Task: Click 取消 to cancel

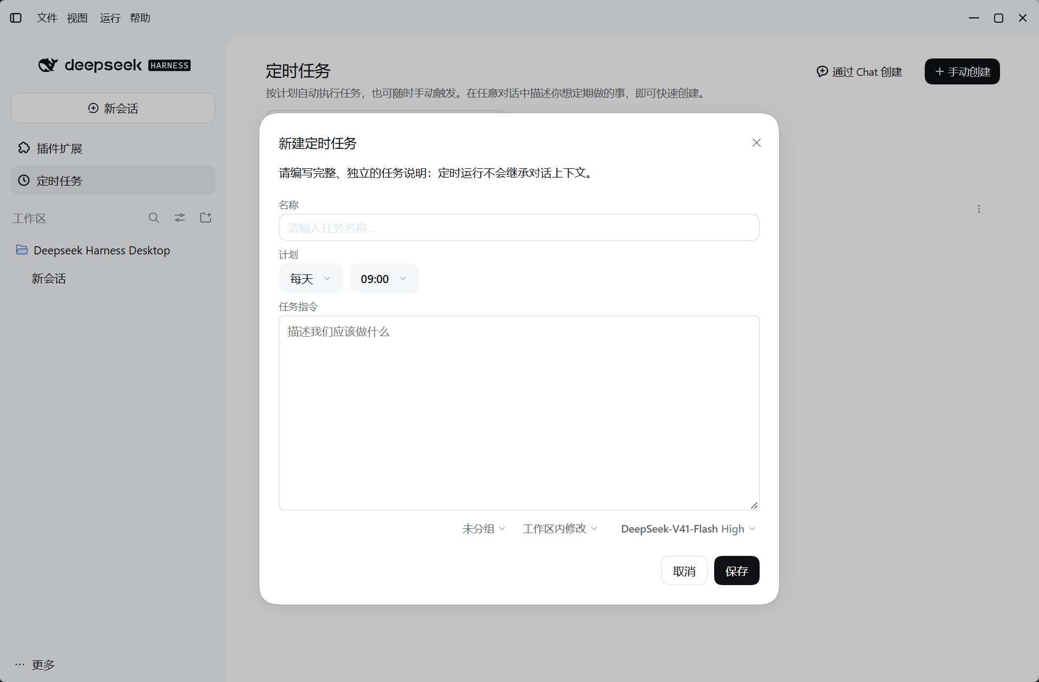Action: coord(684,570)
